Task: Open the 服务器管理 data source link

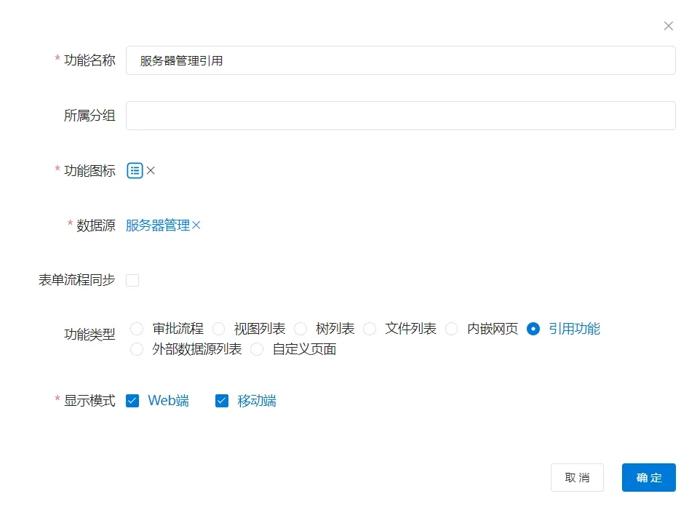Action: (x=157, y=225)
